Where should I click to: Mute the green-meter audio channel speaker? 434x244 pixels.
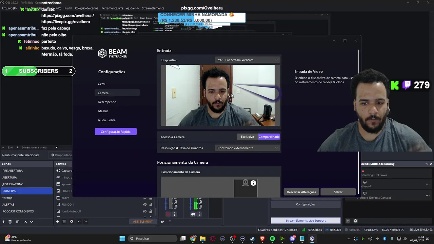click(x=193, y=214)
